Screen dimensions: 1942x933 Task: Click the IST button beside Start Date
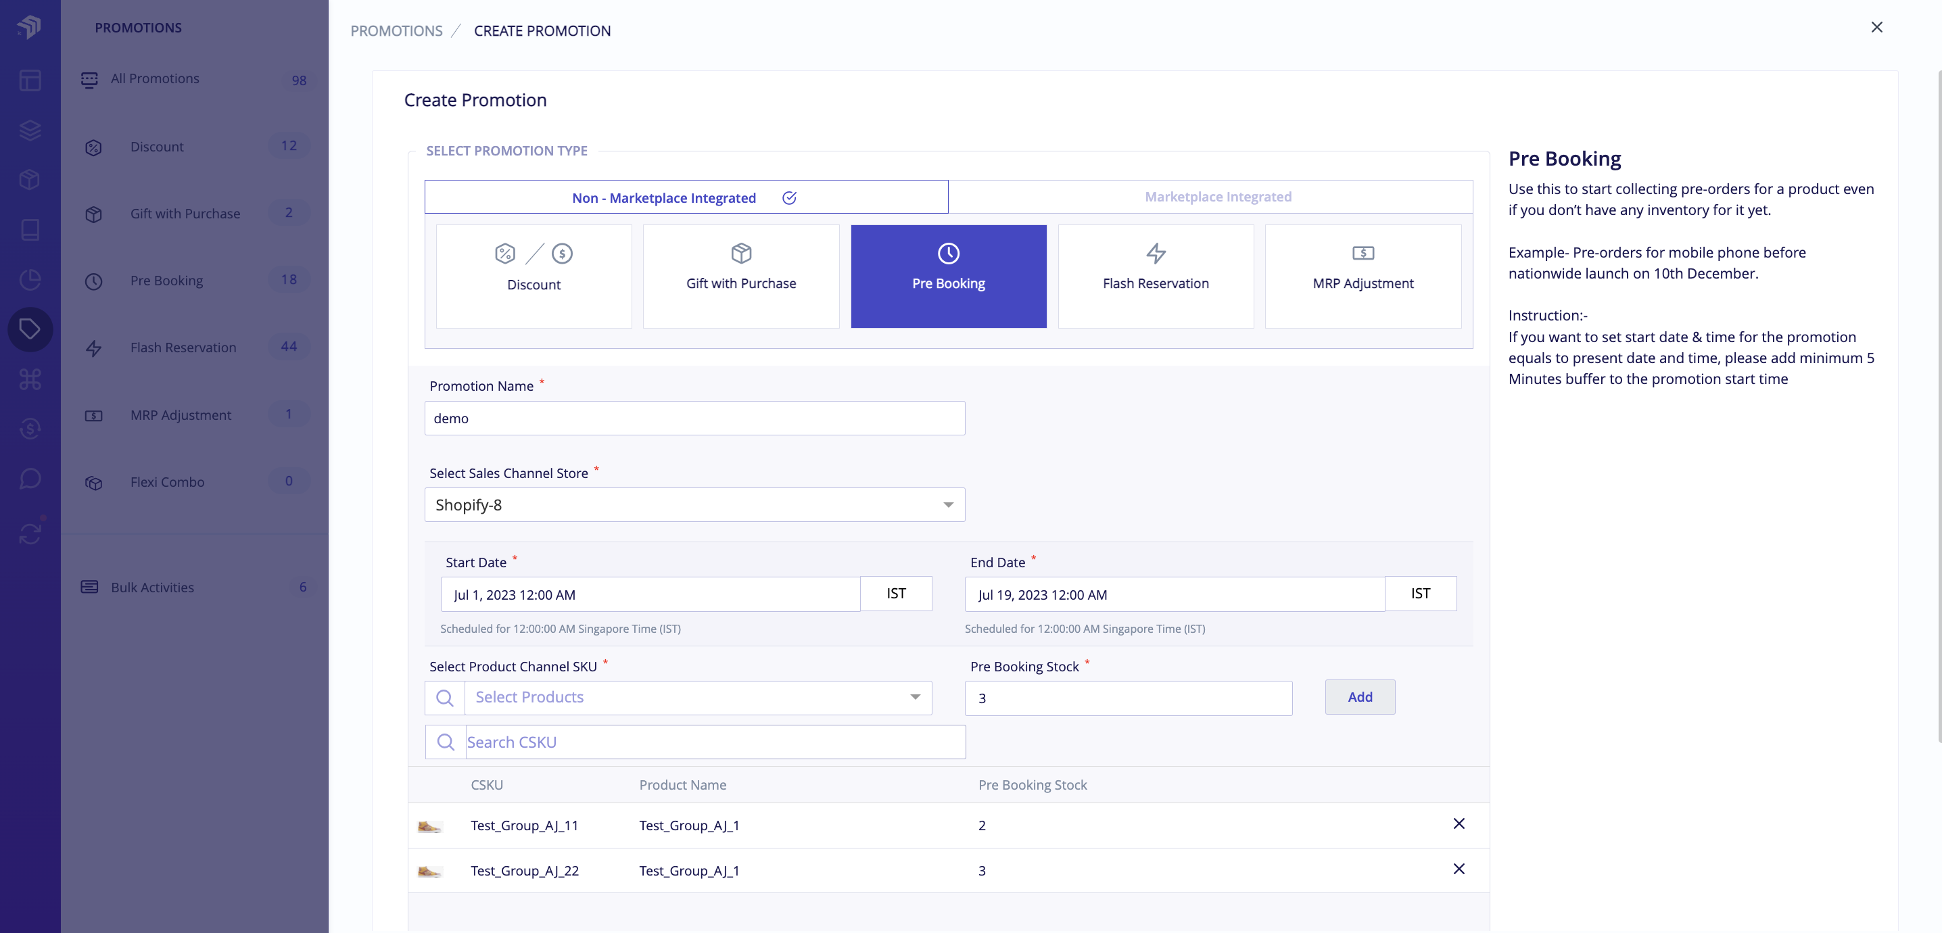[896, 594]
